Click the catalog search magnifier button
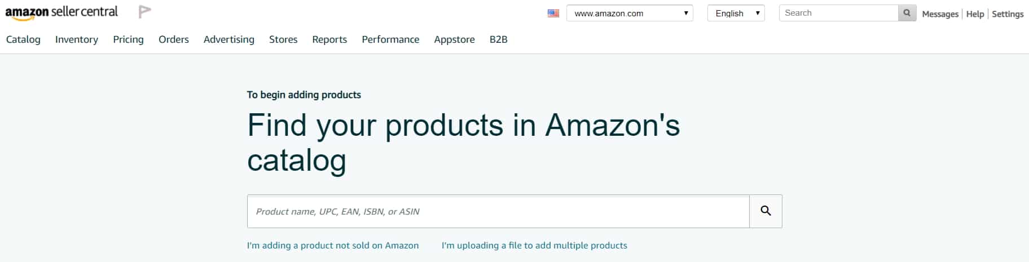 pyautogui.click(x=766, y=211)
